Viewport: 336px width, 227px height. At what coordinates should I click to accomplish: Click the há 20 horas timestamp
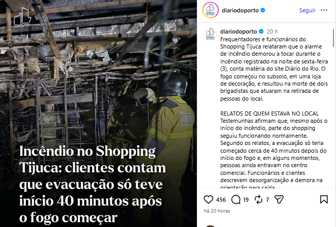[217, 211]
